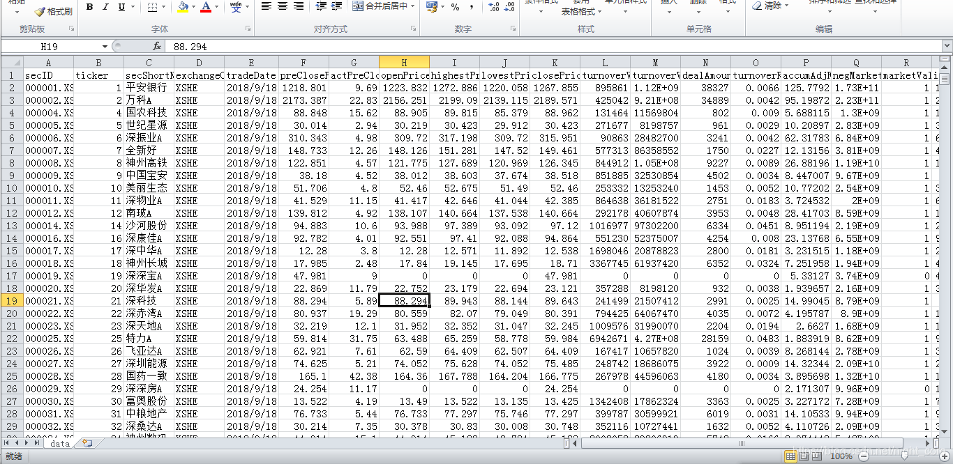Expand the formula bar
This screenshot has height=464, width=953.
click(947, 46)
